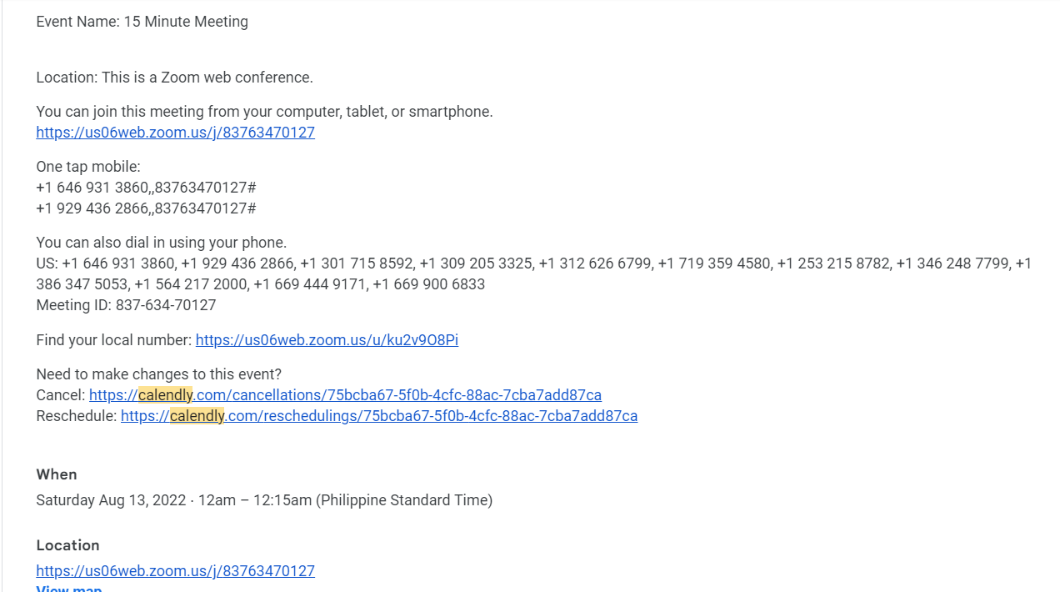This screenshot has height=592, width=1060.
Task: Click the first one tap number +1 646 931 3860,,83763470127#
Action: [x=146, y=188]
